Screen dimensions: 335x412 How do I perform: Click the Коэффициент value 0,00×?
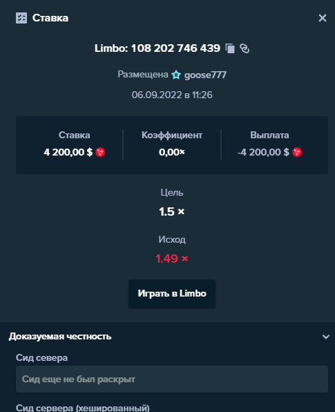[172, 152]
